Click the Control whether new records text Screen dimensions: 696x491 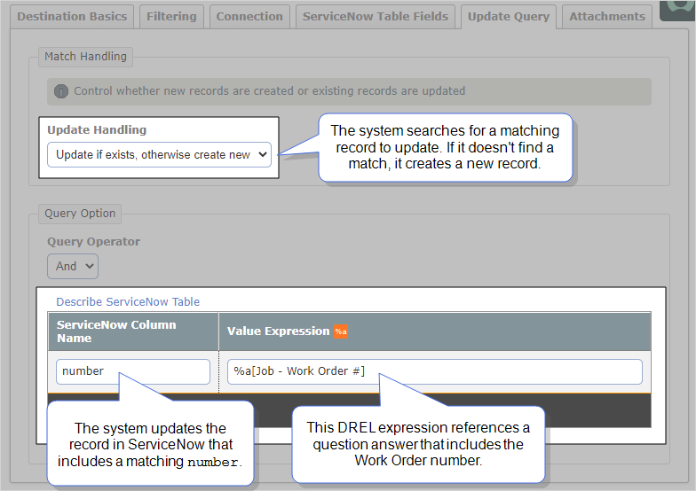tap(270, 91)
